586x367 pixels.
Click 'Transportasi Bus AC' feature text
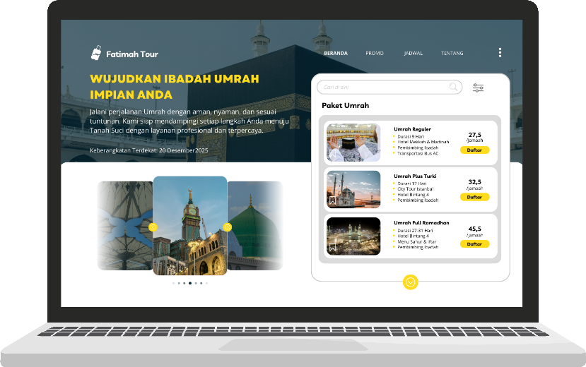(x=418, y=153)
